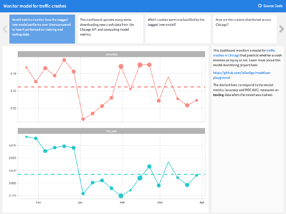Click the highest accuracy data point in December
The width and height of the screenshot is (286, 214).
coord(64,60)
